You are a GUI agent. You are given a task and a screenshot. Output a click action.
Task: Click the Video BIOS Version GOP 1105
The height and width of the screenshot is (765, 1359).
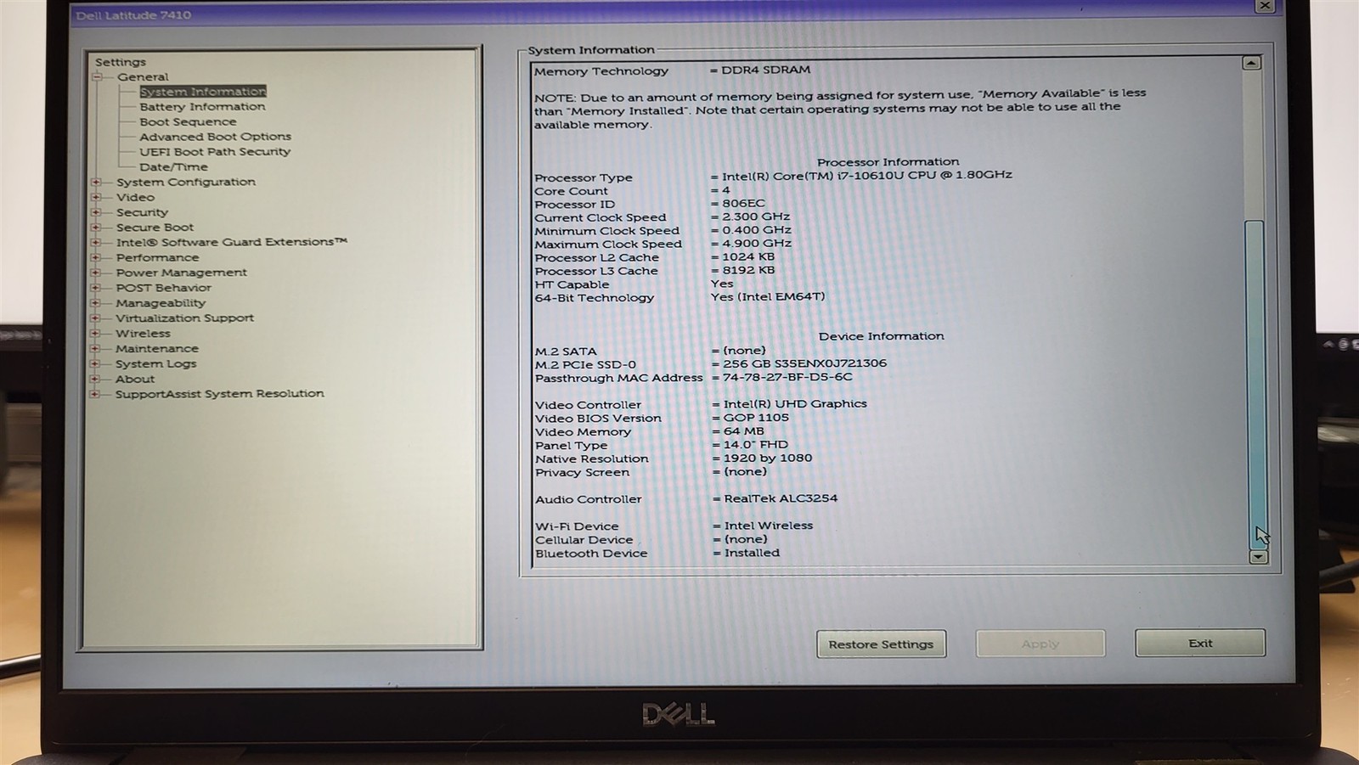click(756, 418)
